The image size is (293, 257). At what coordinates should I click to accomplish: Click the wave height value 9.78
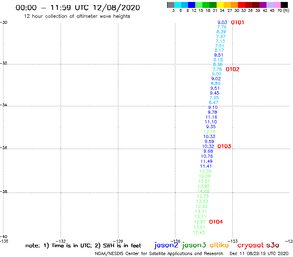[213, 112]
